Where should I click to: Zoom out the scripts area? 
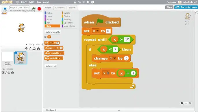(182, 103)
